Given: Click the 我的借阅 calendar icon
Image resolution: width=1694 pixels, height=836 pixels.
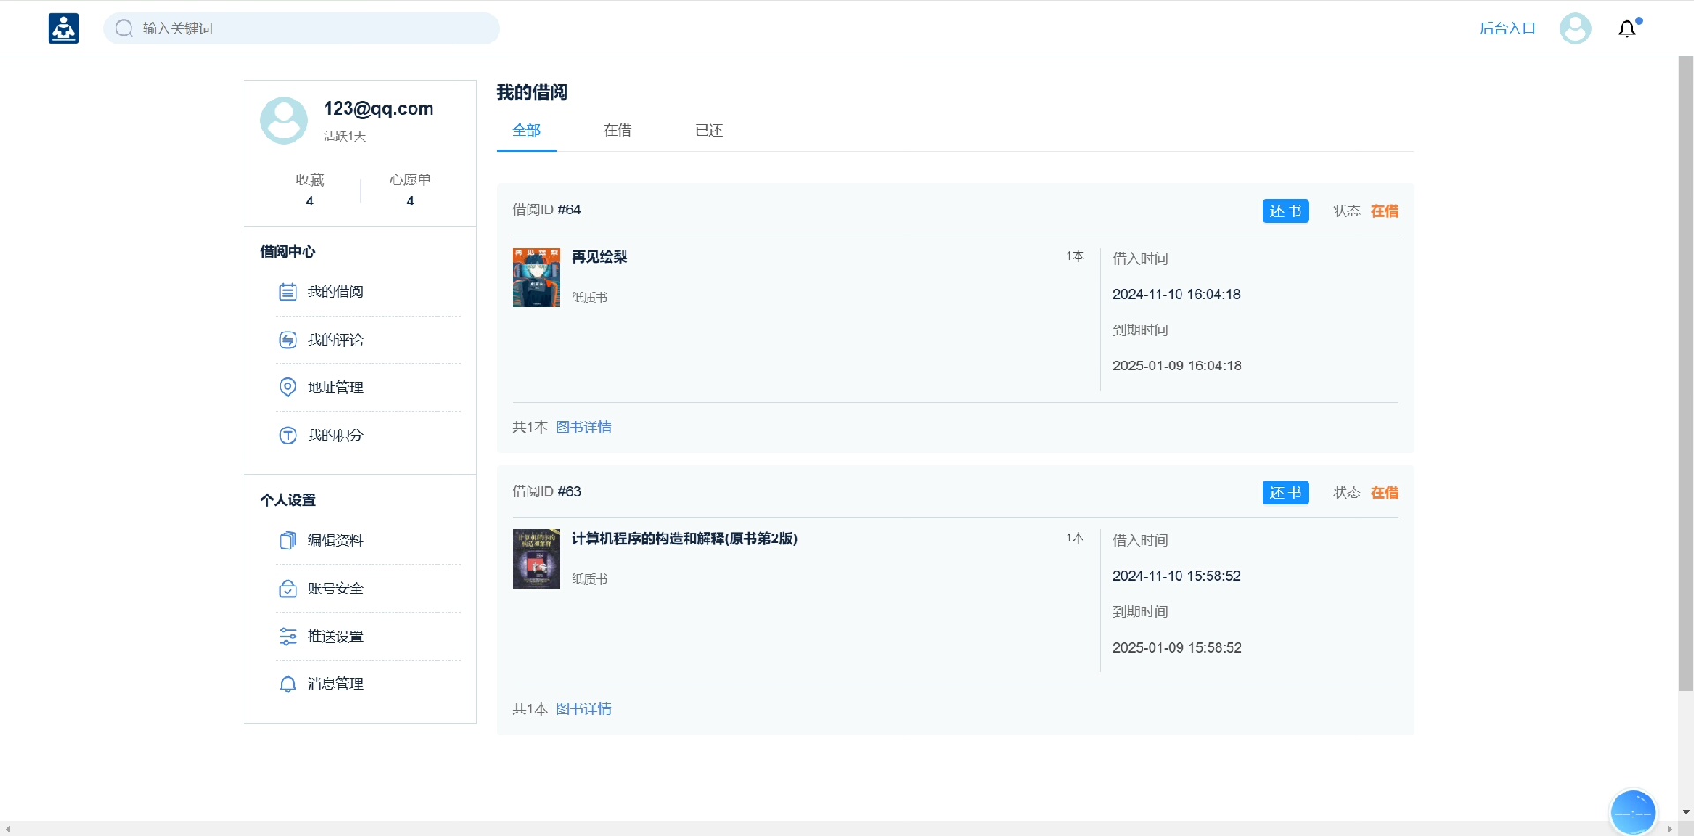Looking at the screenshot, I should tap(288, 292).
